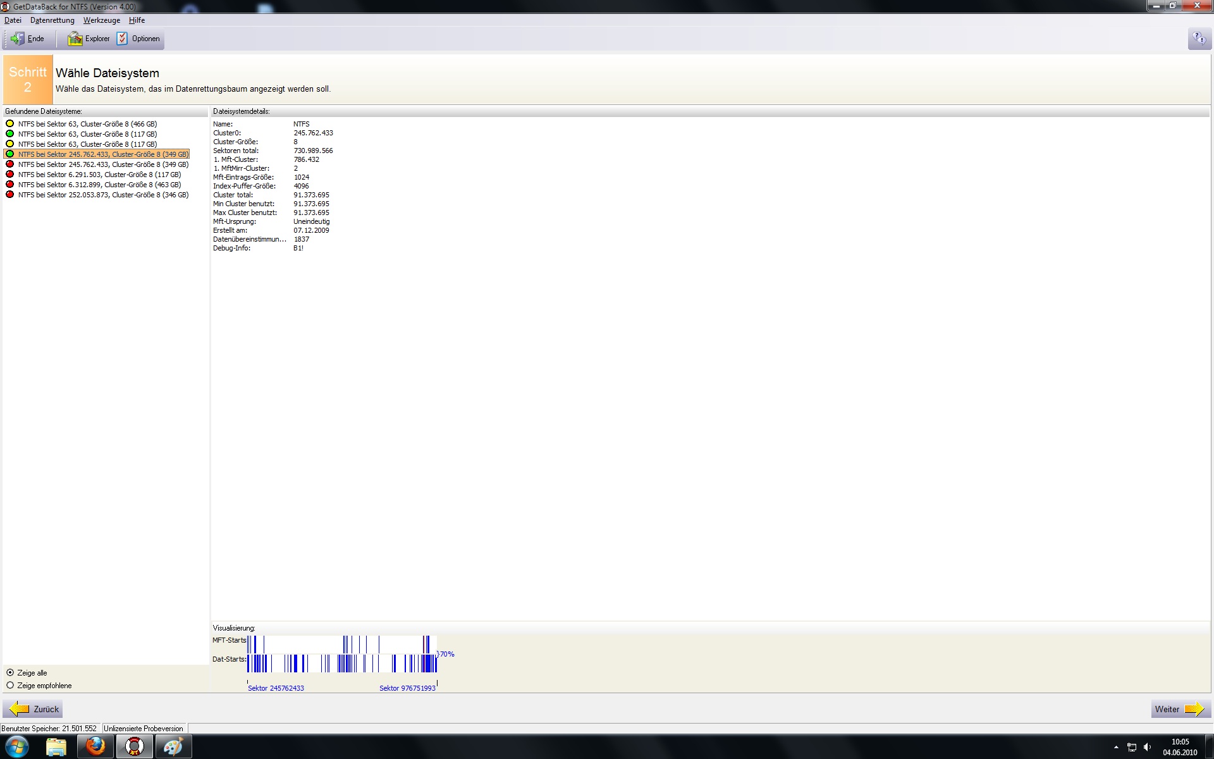
Task: Click the Sektor 245762433 link
Action: 276,688
